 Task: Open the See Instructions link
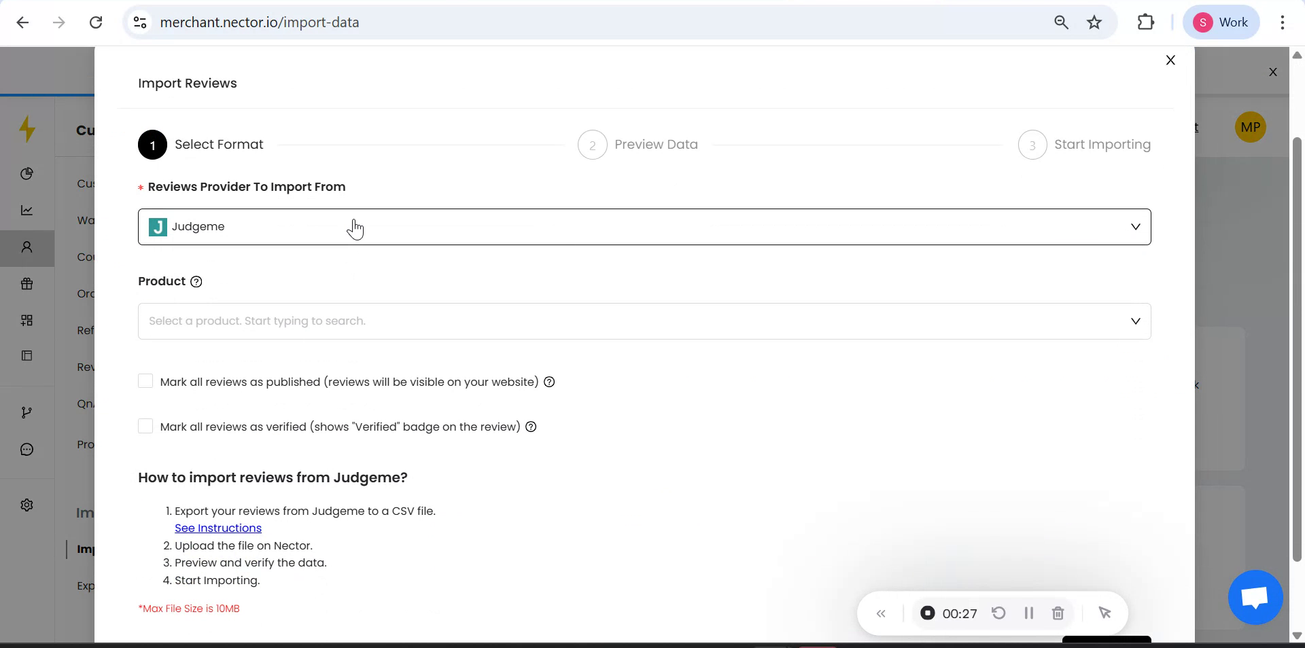tap(217, 528)
